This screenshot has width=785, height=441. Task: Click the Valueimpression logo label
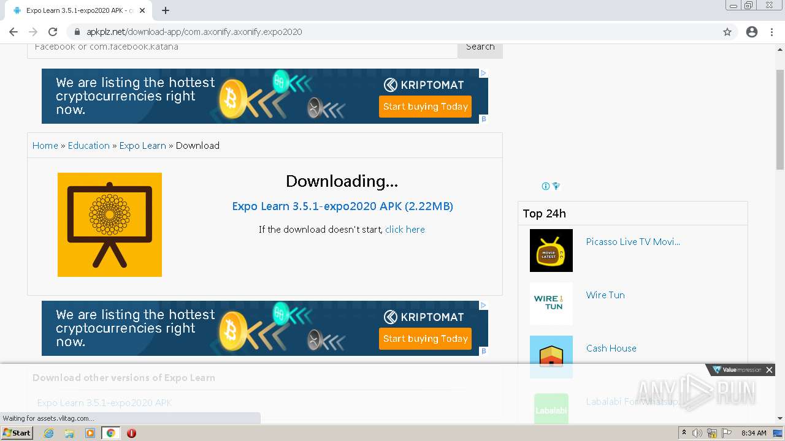[737, 369]
